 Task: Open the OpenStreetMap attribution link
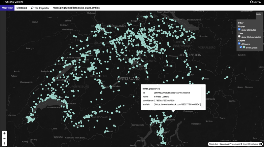pos(250,144)
